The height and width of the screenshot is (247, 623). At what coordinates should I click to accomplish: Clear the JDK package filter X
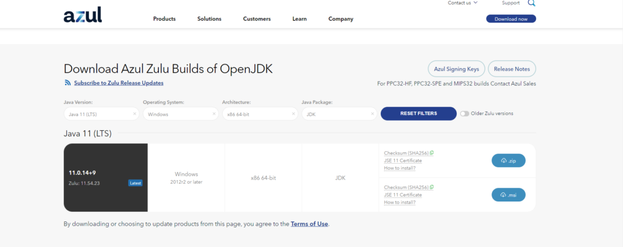(x=372, y=114)
